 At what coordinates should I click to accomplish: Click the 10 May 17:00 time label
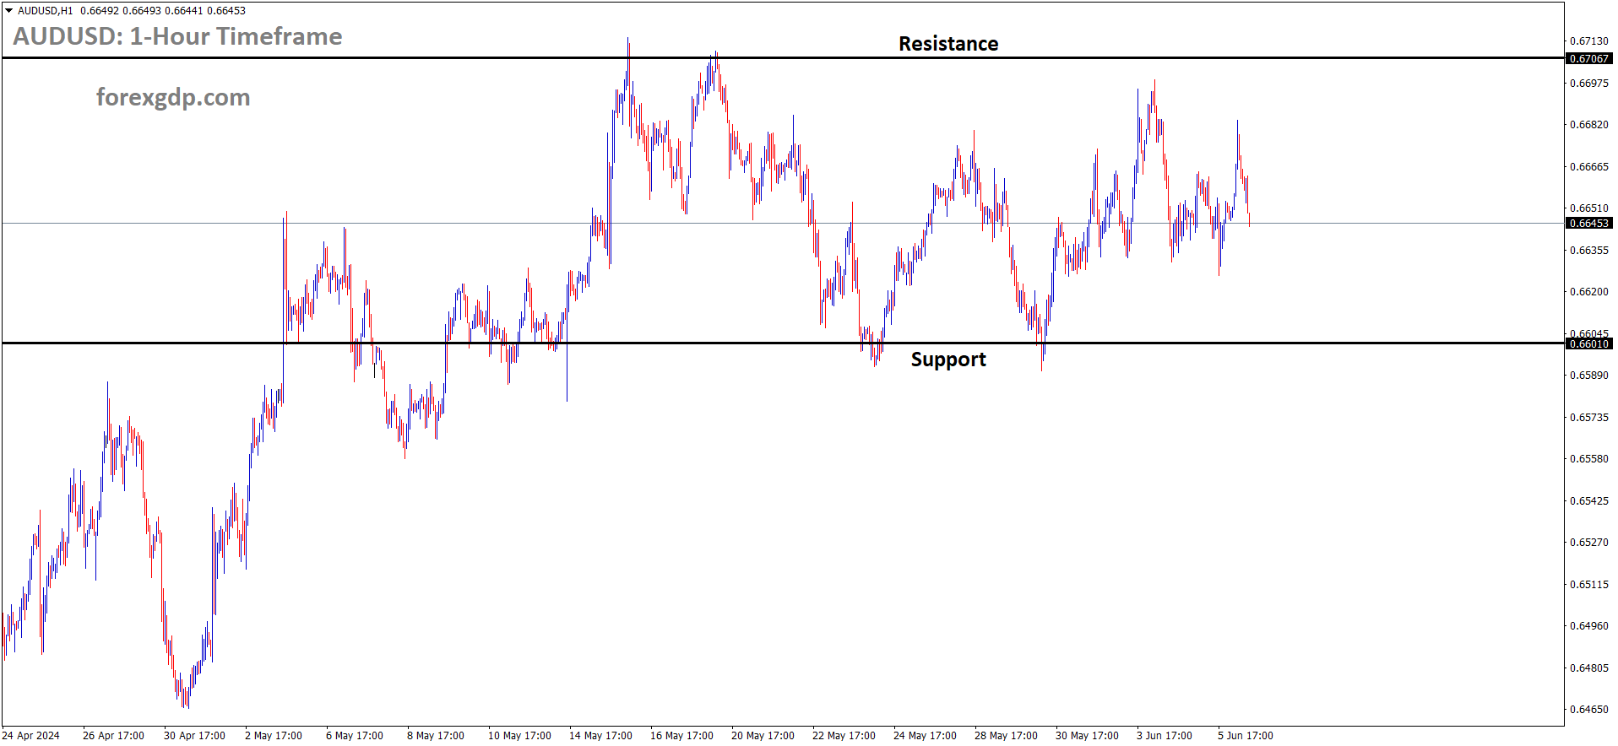[519, 736]
